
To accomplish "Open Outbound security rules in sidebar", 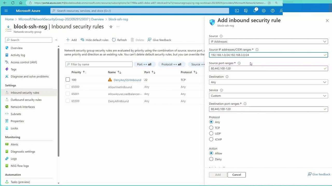I will [x=26, y=100].
